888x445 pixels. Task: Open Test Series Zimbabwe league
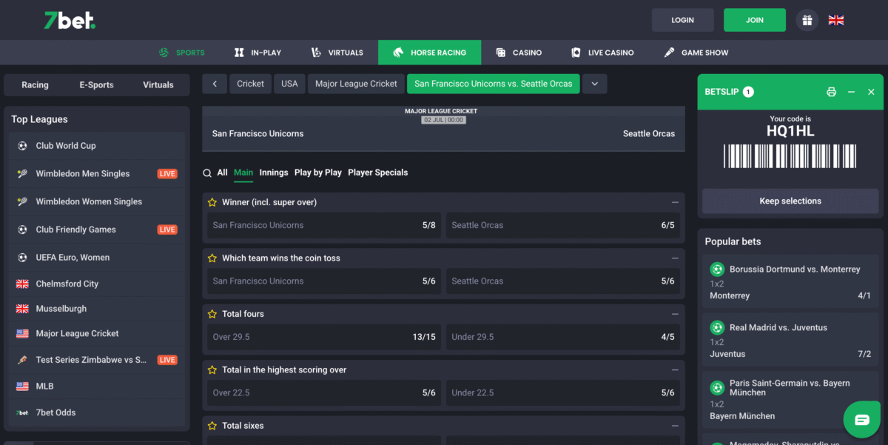click(97, 360)
